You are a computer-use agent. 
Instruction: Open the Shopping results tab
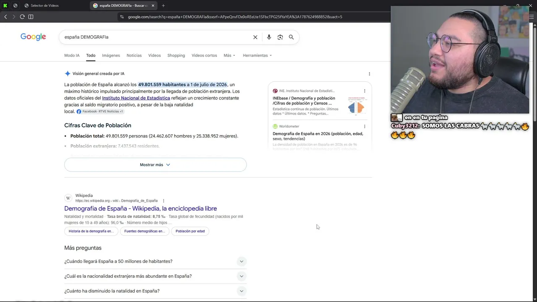pyautogui.click(x=176, y=55)
